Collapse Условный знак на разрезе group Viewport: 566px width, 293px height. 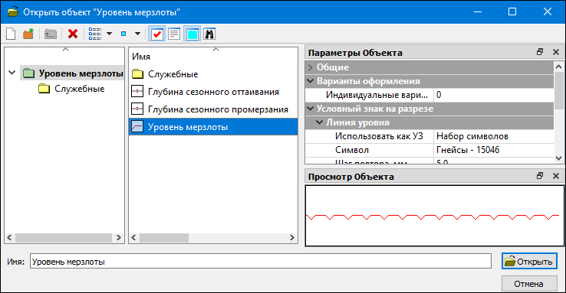[310, 109]
